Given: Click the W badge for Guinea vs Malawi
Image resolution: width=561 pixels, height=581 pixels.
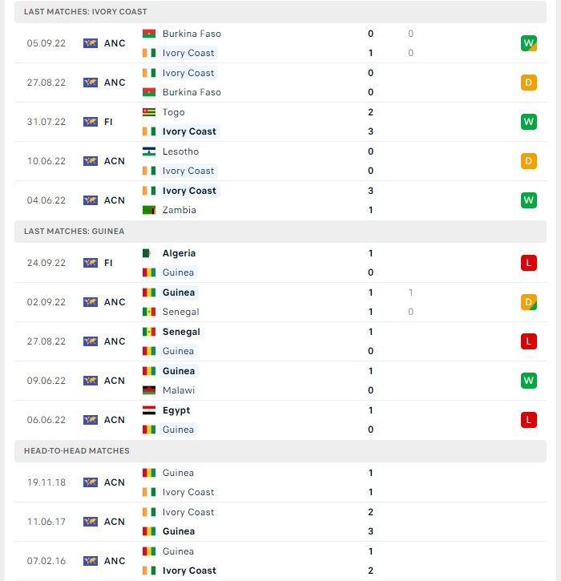Looking at the screenshot, I should (528, 381).
